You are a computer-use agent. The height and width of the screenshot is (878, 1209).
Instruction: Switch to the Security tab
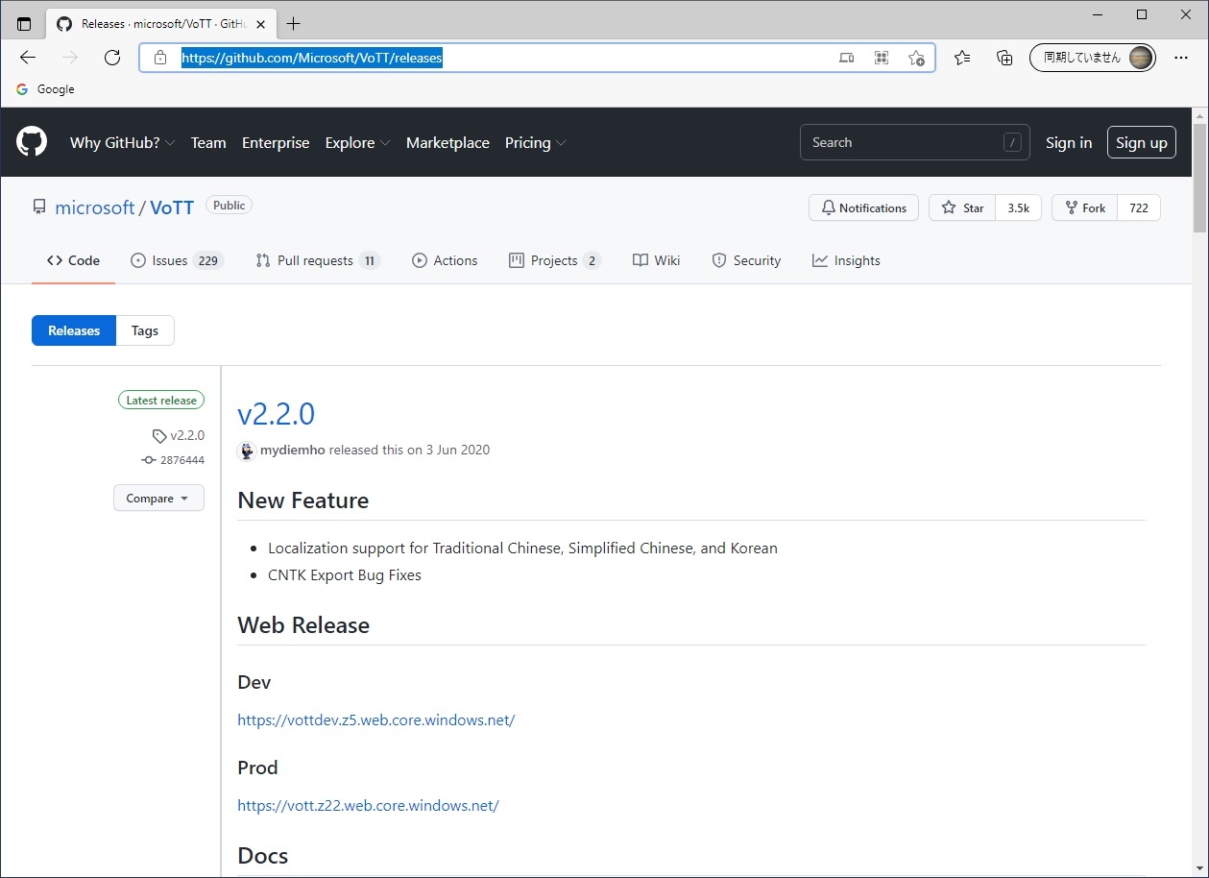746,260
